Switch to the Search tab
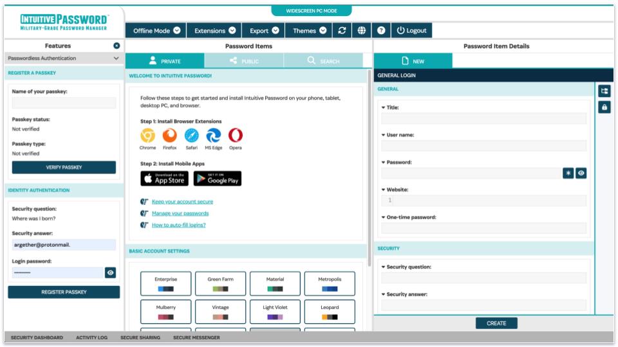This screenshot has width=618, height=347. (x=323, y=61)
